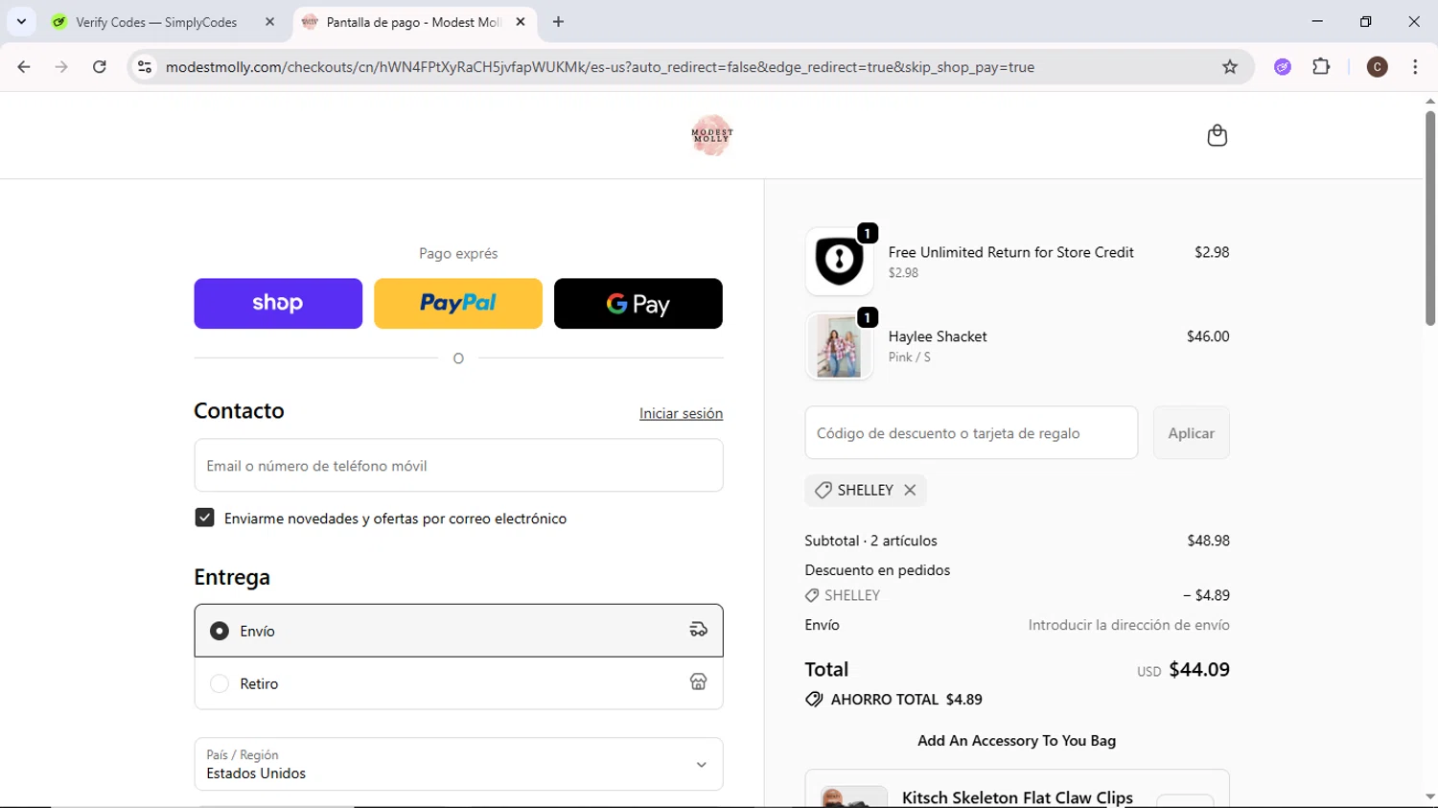The width and height of the screenshot is (1438, 808).
Task: Reload the checkout page
Action: click(100, 67)
